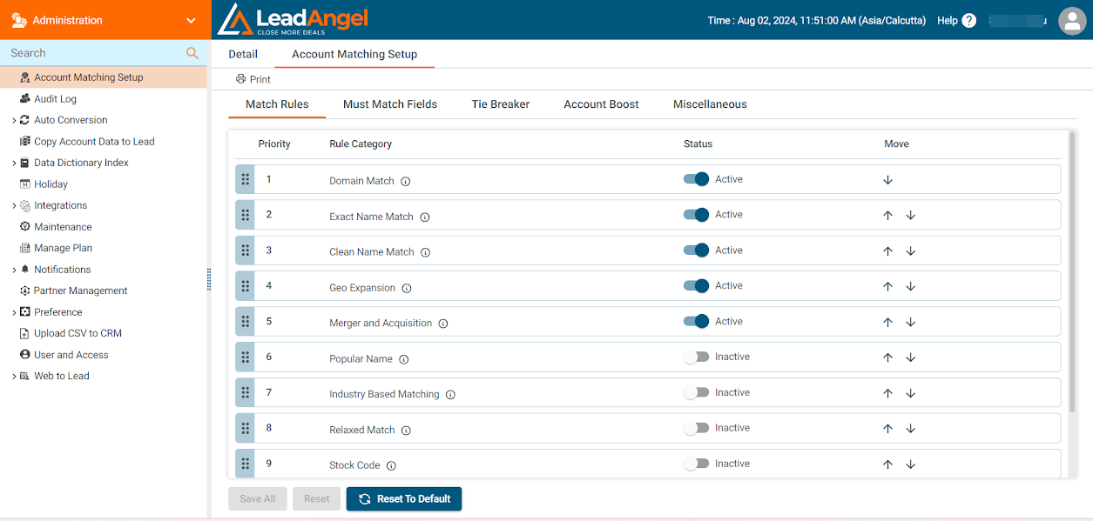Viewport: 1093px width, 521px height.
Task: Click drag handle of Relaxed Match row
Action: (x=246, y=428)
